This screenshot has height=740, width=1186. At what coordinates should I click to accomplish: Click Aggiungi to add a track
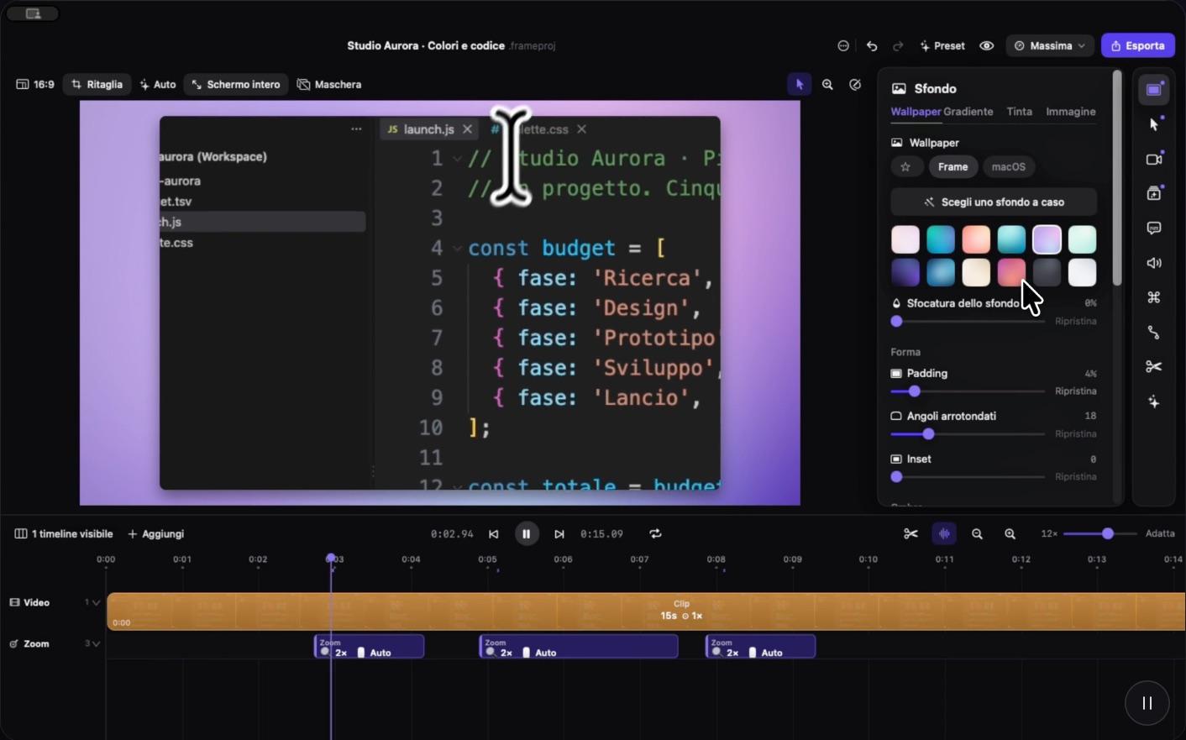pos(155,534)
